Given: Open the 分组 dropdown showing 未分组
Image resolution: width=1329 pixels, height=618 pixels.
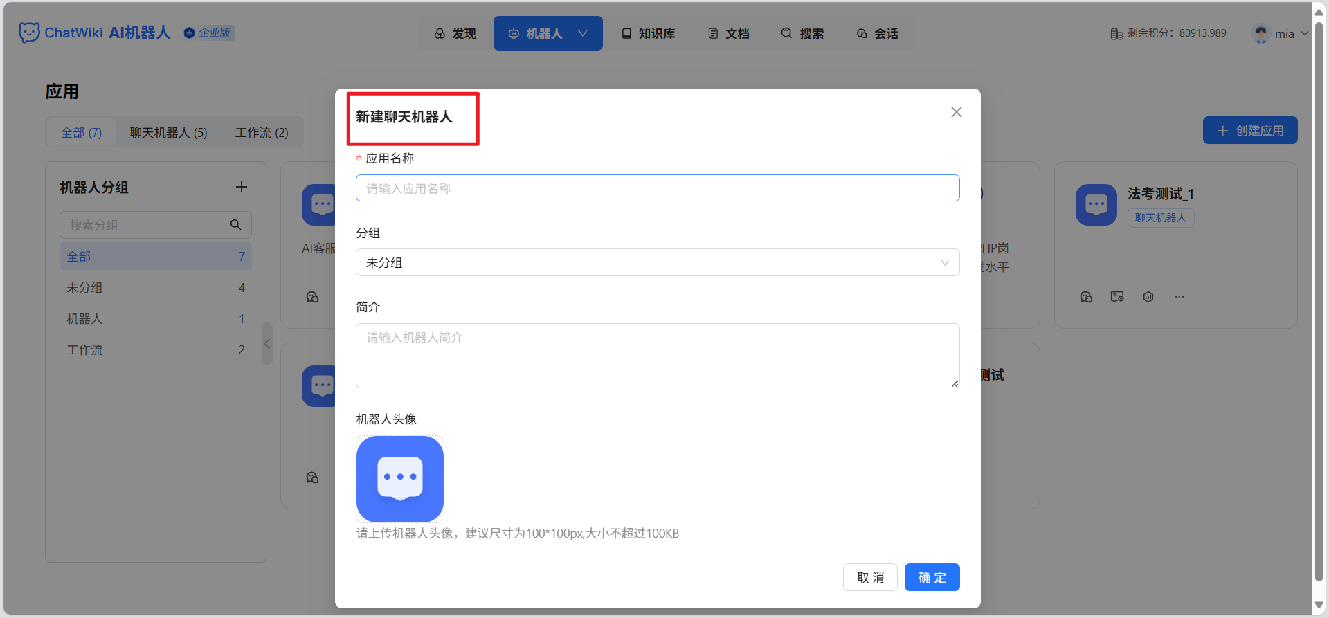Looking at the screenshot, I should (658, 262).
